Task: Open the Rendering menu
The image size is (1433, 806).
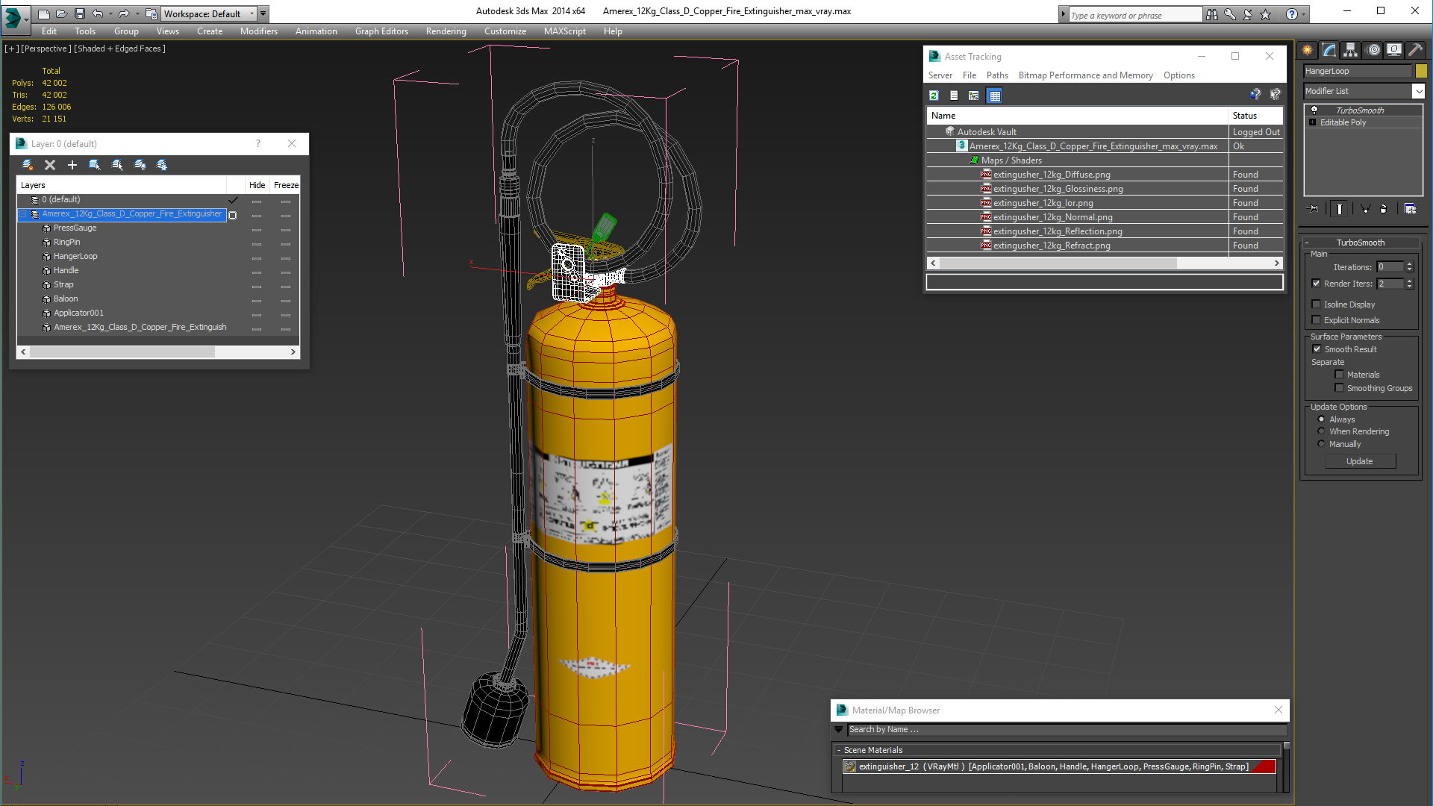Action: click(446, 31)
